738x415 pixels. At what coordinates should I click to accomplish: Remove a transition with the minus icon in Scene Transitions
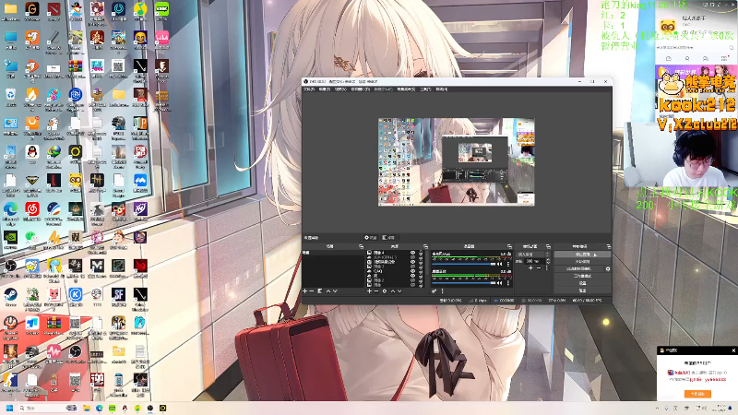[x=539, y=267]
